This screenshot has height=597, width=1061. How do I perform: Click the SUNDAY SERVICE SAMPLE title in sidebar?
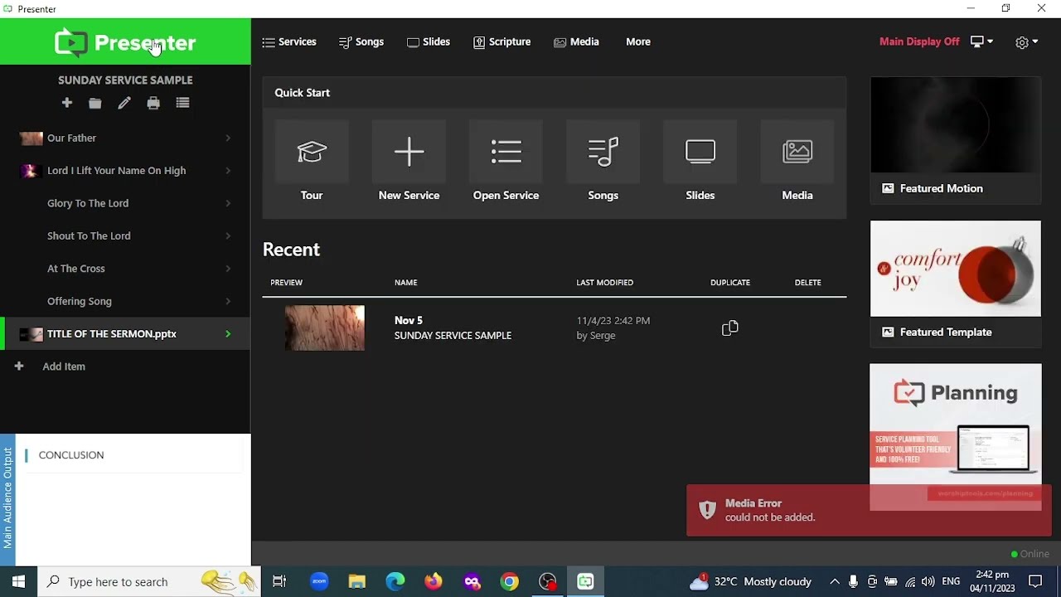[x=125, y=80]
